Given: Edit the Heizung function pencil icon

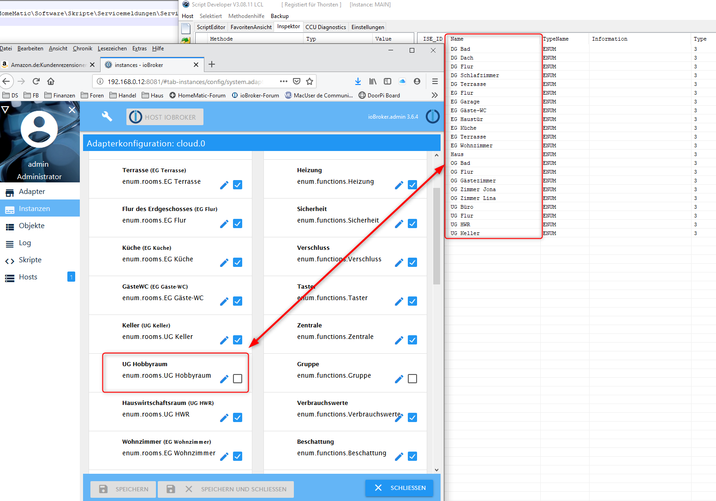Looking at the screenshot, I should click(x=399, y=185).
